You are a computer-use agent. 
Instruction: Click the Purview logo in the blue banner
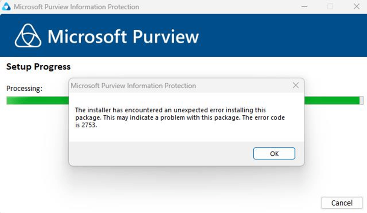click(x=28, y=35)
